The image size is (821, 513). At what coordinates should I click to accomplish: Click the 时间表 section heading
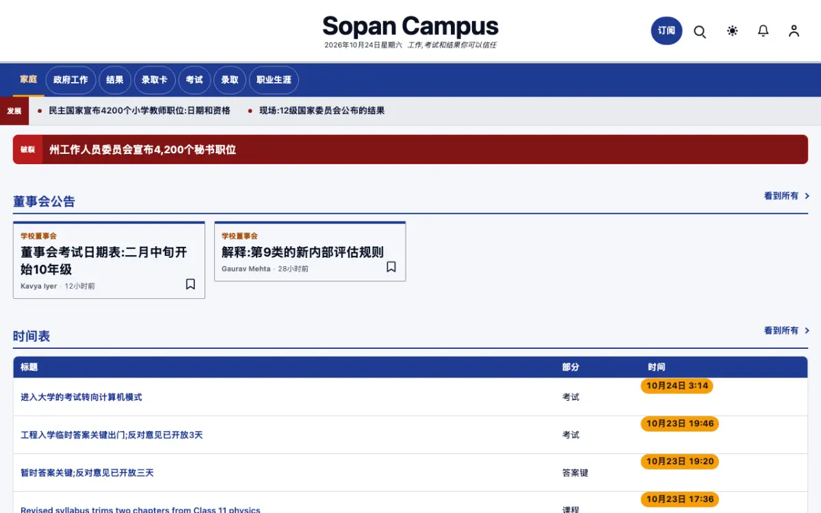tap(31, 336)
